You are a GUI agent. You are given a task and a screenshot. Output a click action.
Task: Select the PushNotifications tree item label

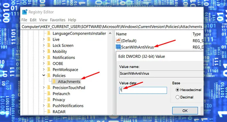[68, 106]
